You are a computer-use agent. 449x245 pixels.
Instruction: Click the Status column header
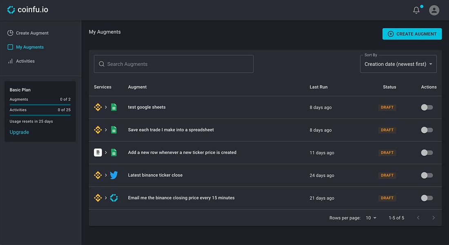pyautogui.click(x=389, y=87)
